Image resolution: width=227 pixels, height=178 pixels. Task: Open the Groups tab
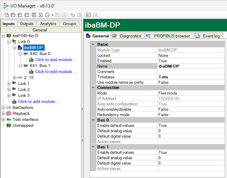click(69, 24)
